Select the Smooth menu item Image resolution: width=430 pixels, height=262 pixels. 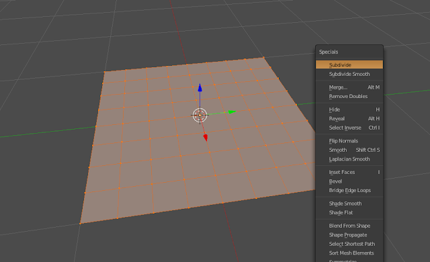pyautogui.click(x=349, y=150)
